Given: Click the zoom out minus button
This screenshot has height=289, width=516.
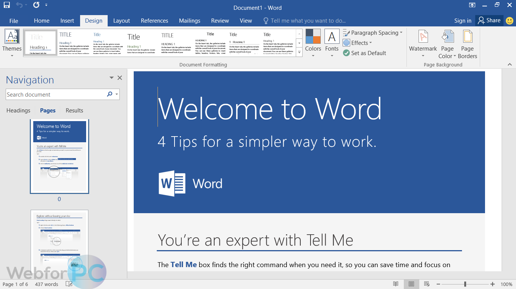Looking at the screenshot, I should pyautogui.click(x=438, y=284).
